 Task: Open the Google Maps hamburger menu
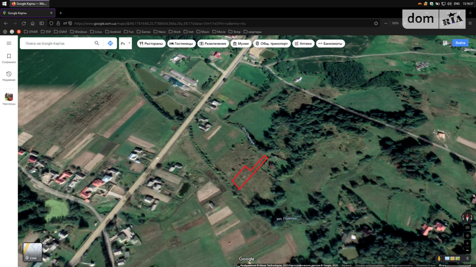(x=9, y=43)
